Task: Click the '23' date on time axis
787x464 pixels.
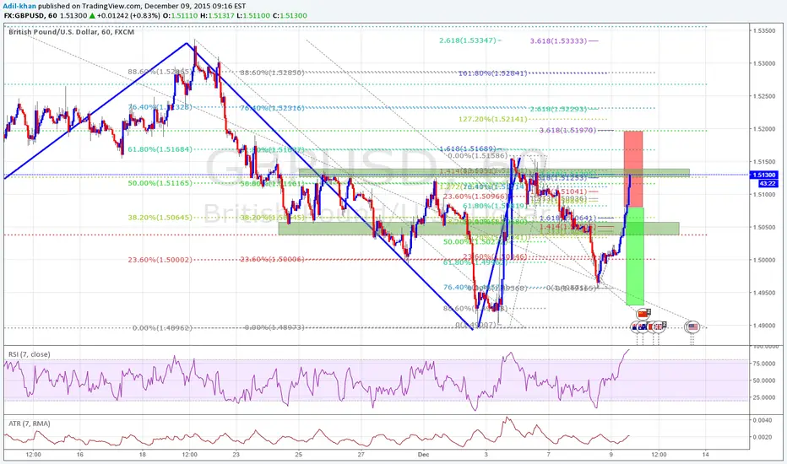Action: tap(236, 455)
